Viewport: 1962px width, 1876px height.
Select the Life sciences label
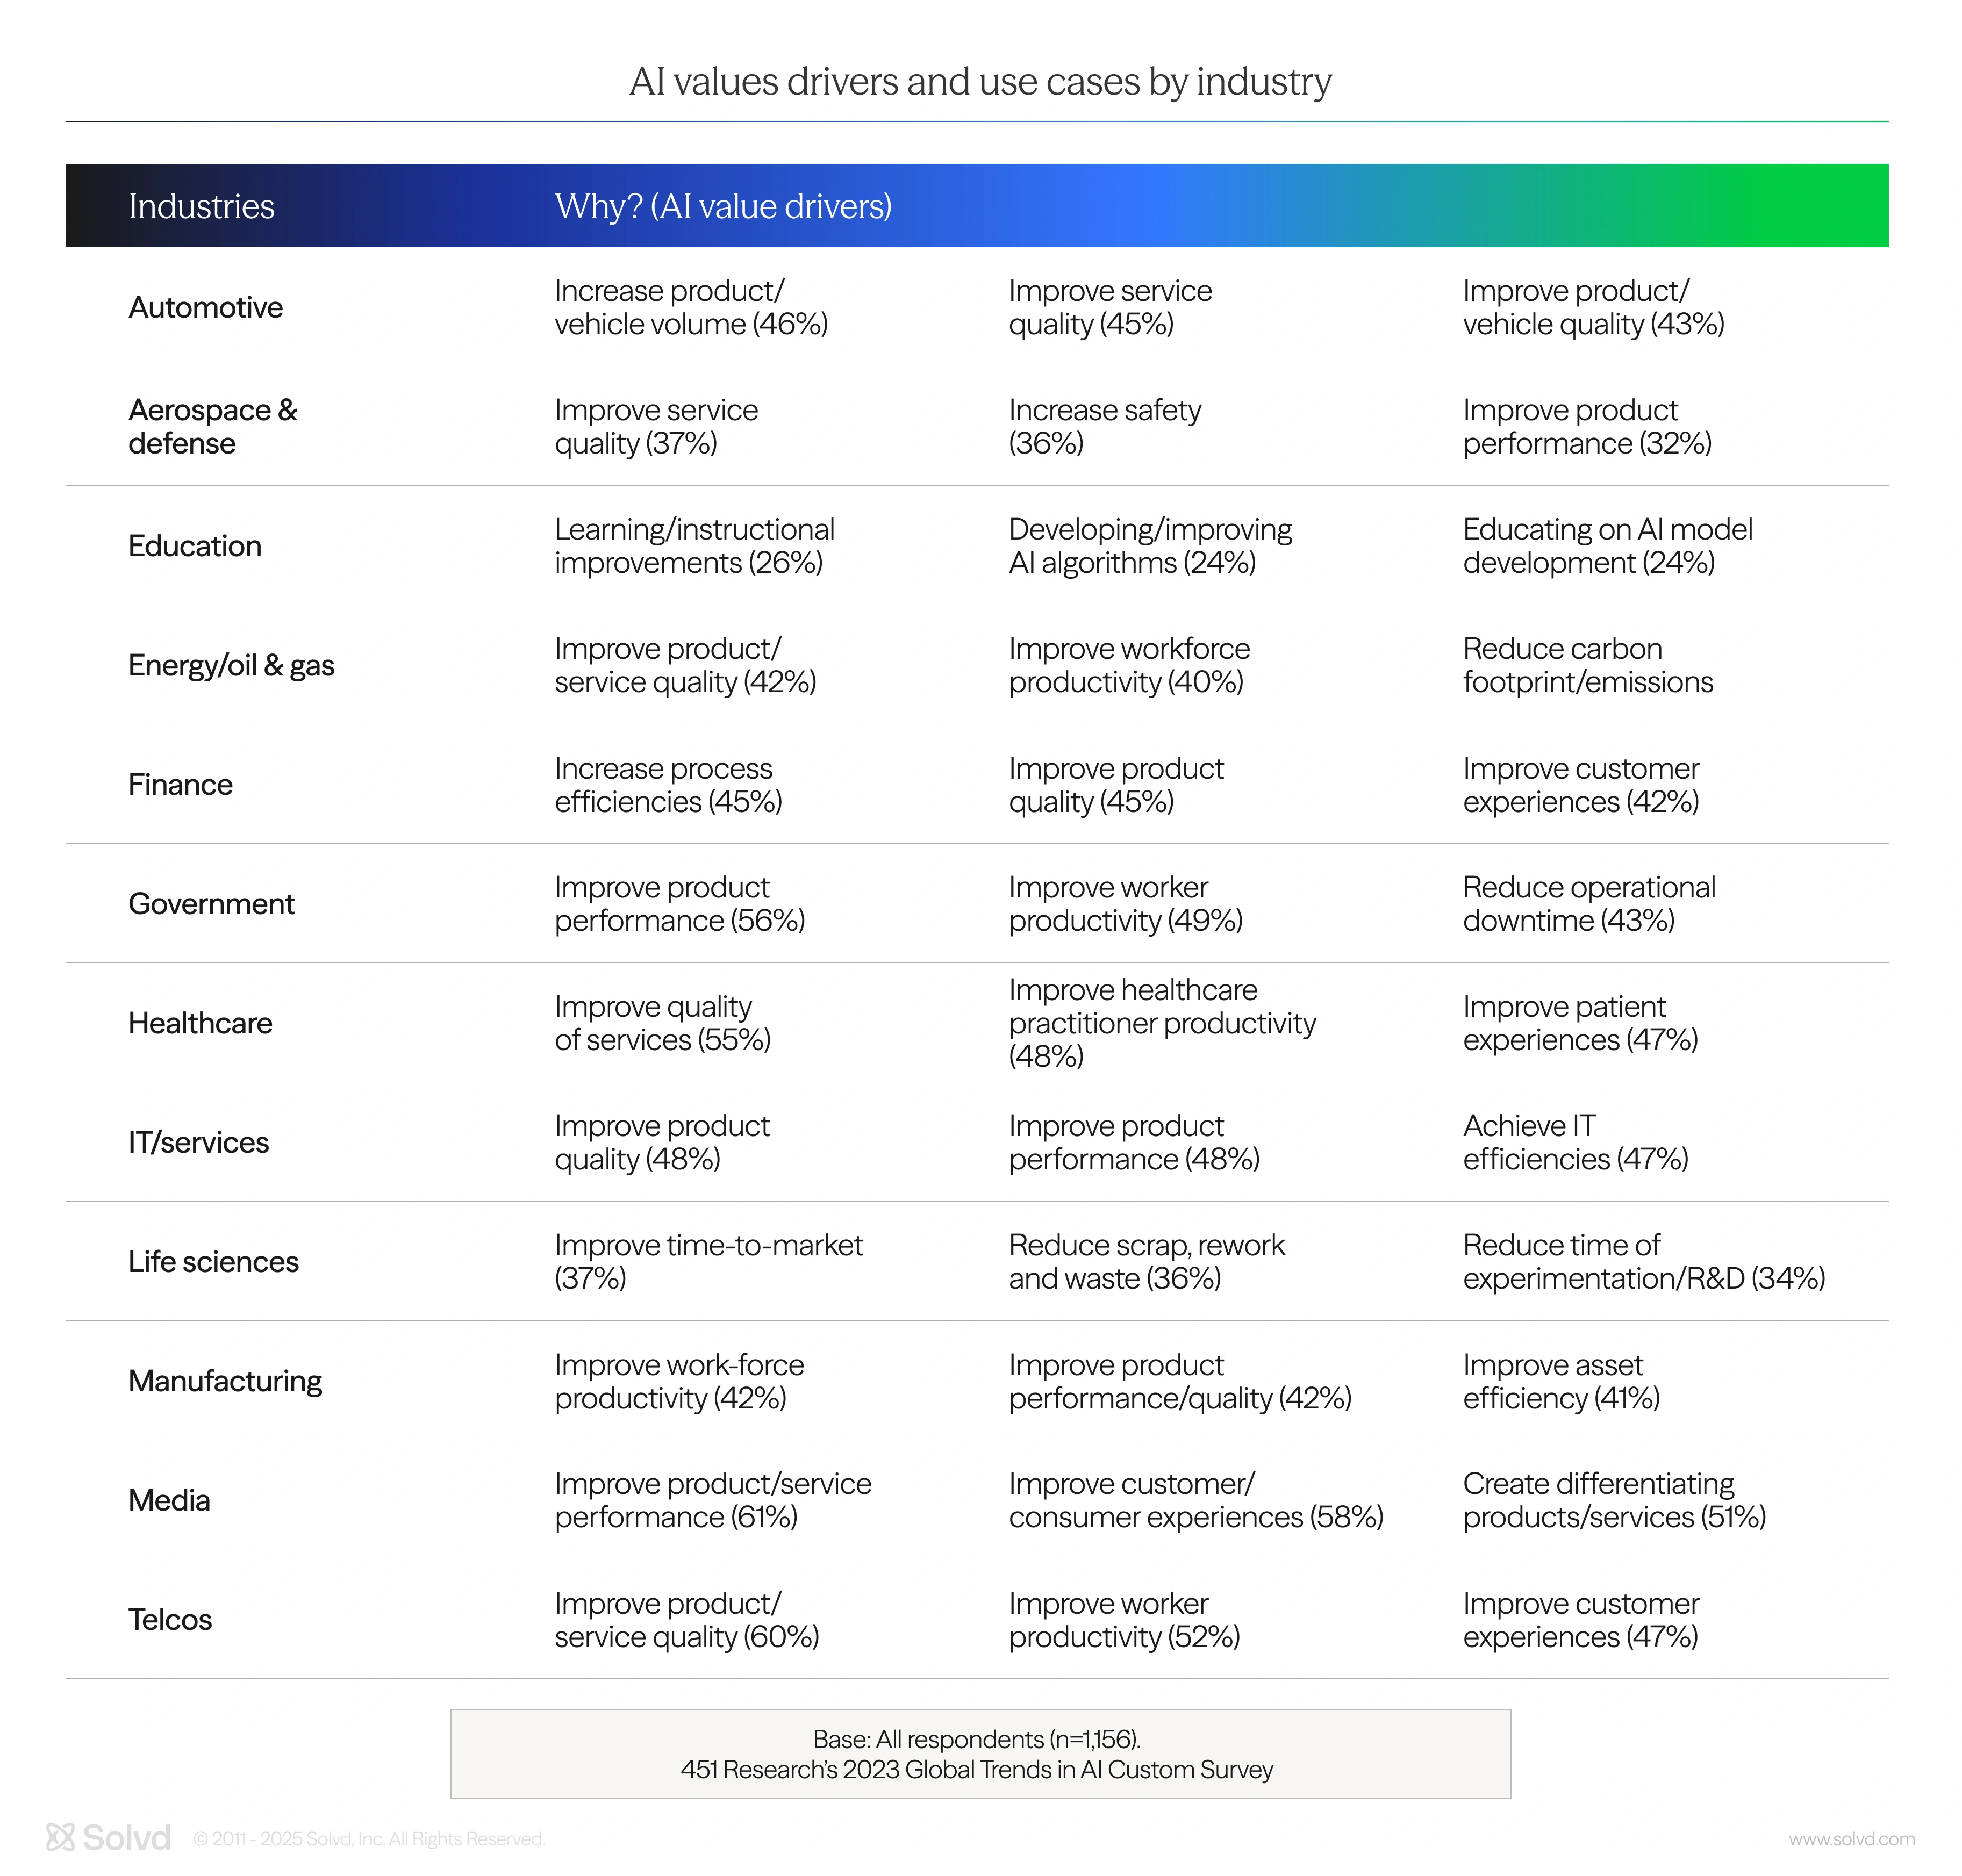point(213,1261)
